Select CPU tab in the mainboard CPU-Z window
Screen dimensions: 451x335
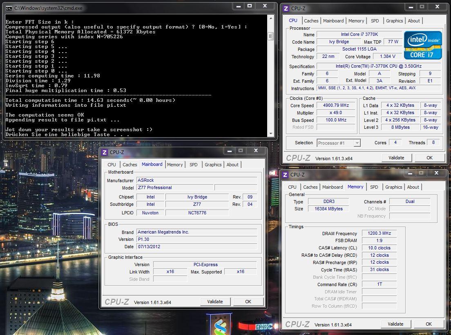112,165
